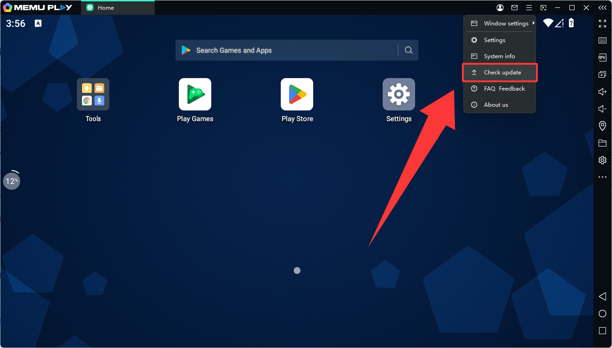The width and height of the screenshot is (612, 348).
Task: Select Check update from menu
Action: pyautogui.click(x=502, y=73)
